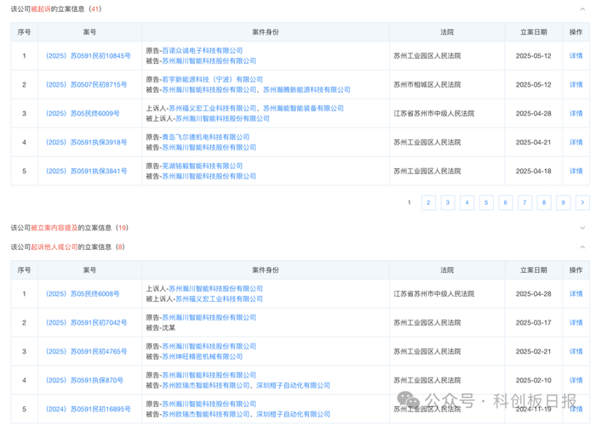View 详情 for case 民初10845号
This screenshot has height=425, width=596.
tap(576, 56)
